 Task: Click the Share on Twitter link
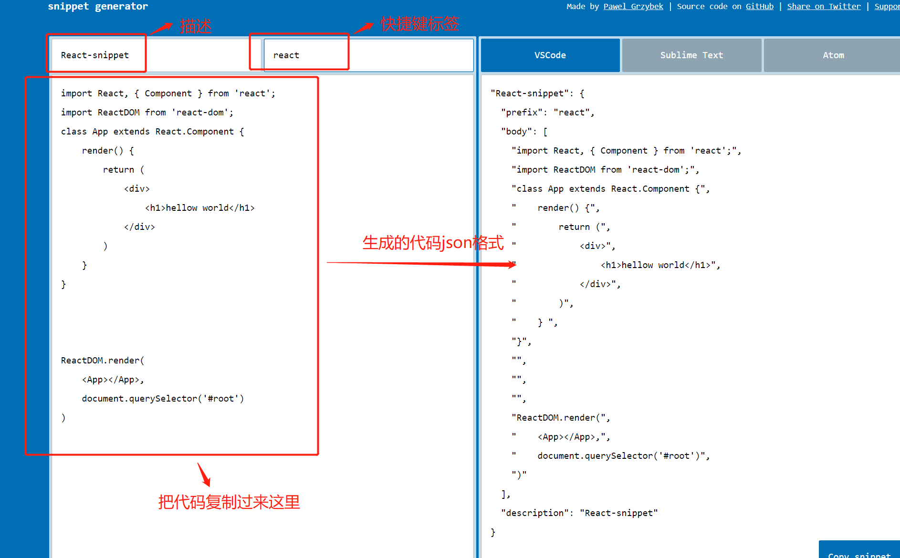[x=824, y=6]
